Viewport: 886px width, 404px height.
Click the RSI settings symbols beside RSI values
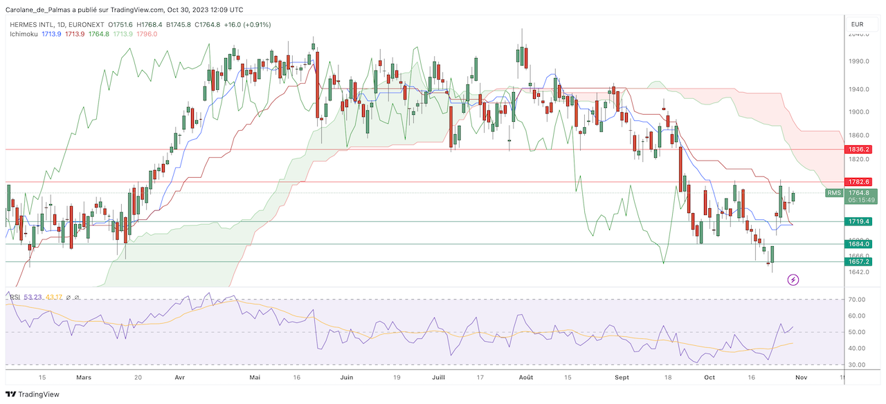click(73, 297)
